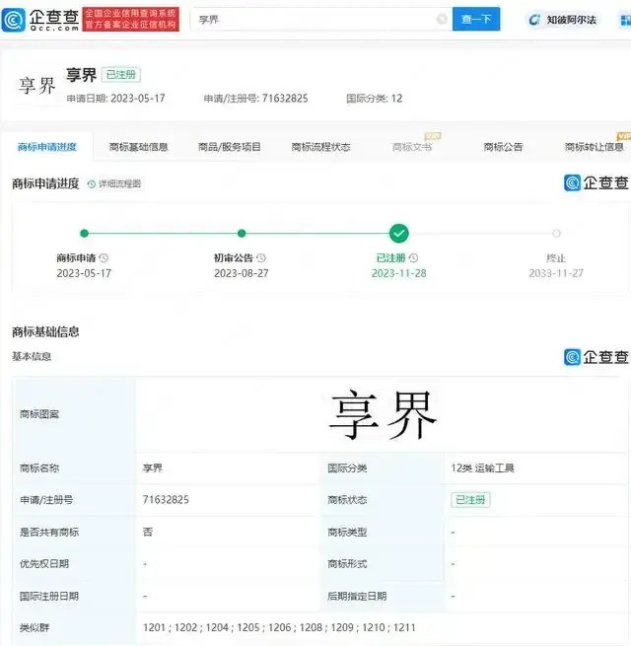Click the 享界 name value in 商标名称 row

coord(153,468)
